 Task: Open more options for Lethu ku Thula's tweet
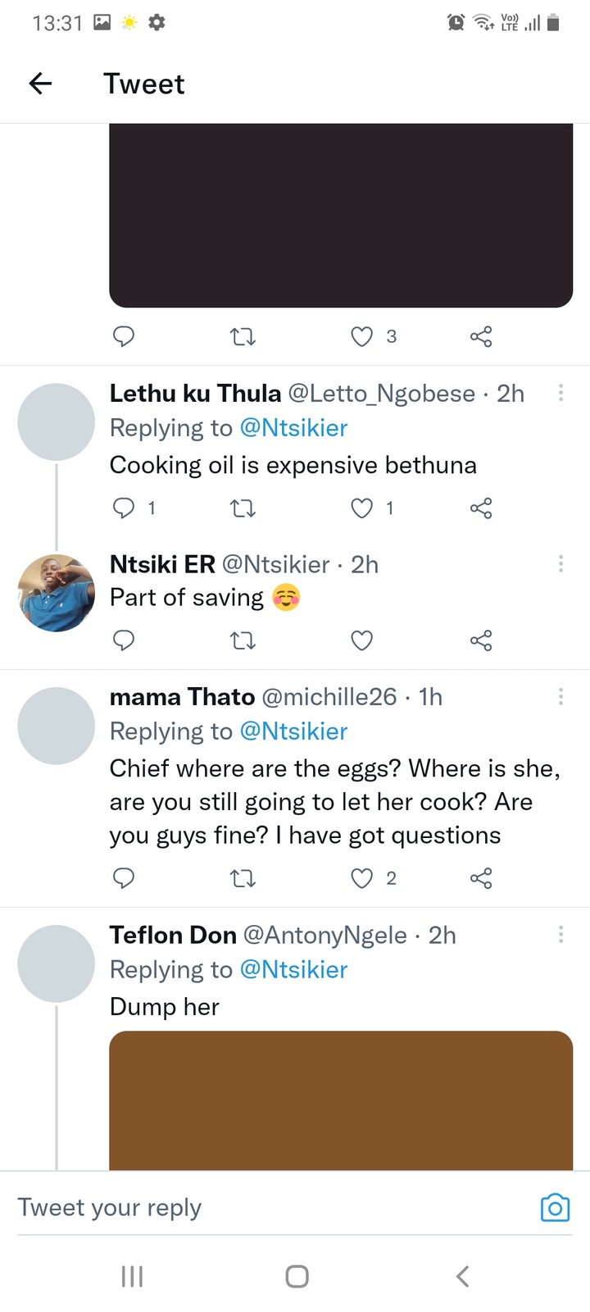click(560, 393)
